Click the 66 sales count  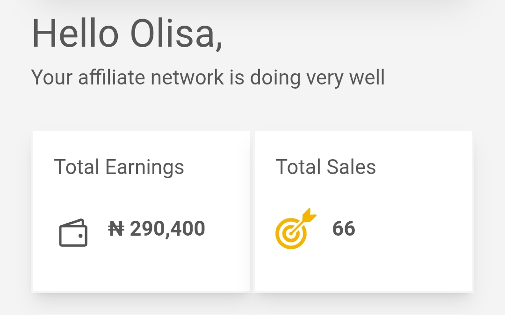point(344,229)
